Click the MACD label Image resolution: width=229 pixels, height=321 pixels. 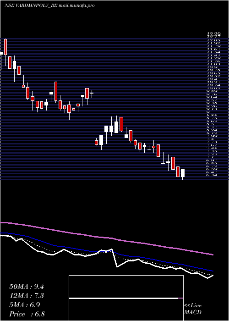193,312
